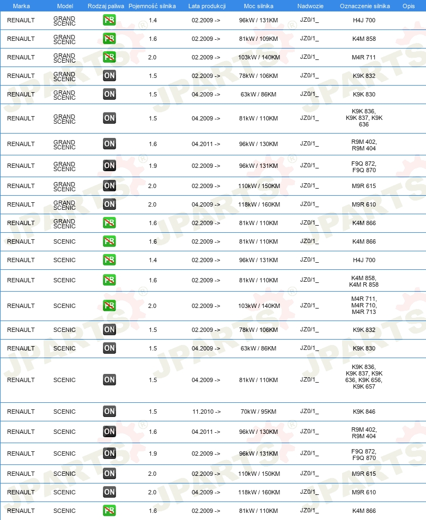426x520 pixels.
Task: Click the '70kW / 95KM' power cell
Action: tap(259, 412)
